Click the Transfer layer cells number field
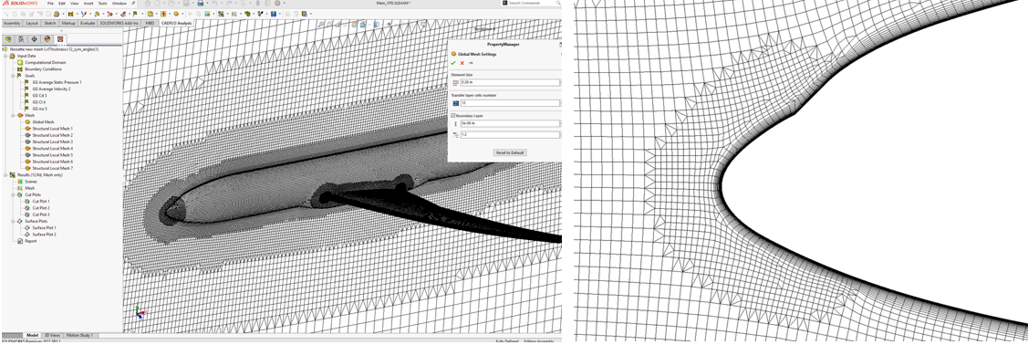1028x345 pixels. point(510,103)
